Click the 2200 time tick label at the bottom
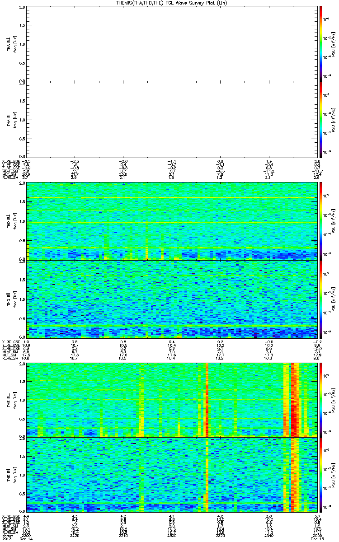Screen dimensions: 339x542 click(x=26, y=536)
